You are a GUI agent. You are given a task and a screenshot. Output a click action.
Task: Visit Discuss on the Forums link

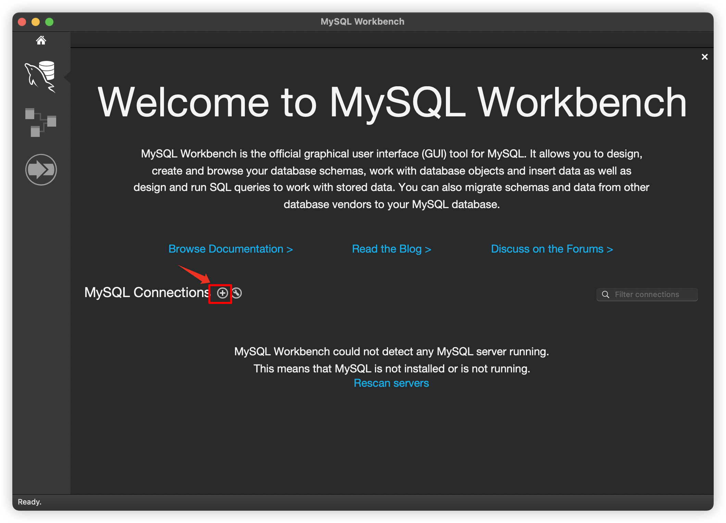[x=552, y=249]
